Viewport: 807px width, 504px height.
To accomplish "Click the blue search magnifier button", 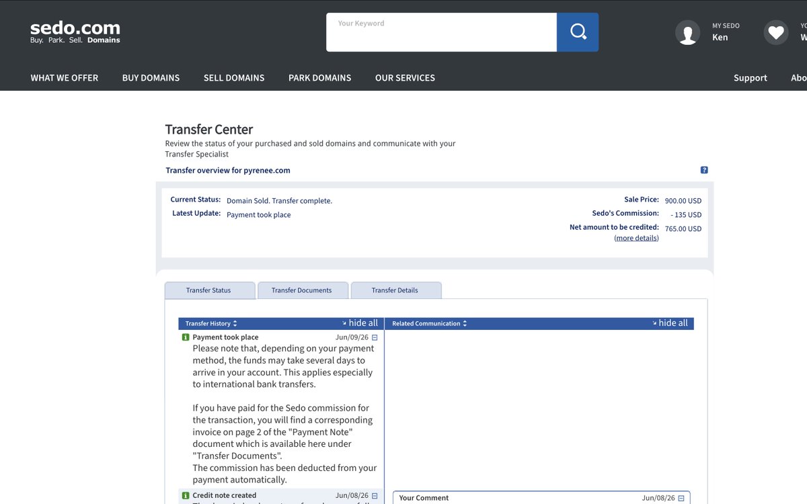I will click(578, 32).
